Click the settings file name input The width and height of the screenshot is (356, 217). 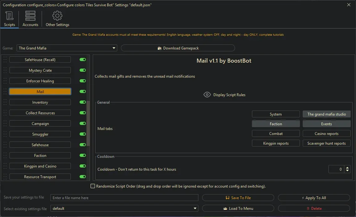[124, 198]
